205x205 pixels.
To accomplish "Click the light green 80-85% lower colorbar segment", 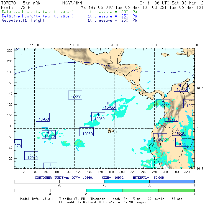I will click(140, 190).
